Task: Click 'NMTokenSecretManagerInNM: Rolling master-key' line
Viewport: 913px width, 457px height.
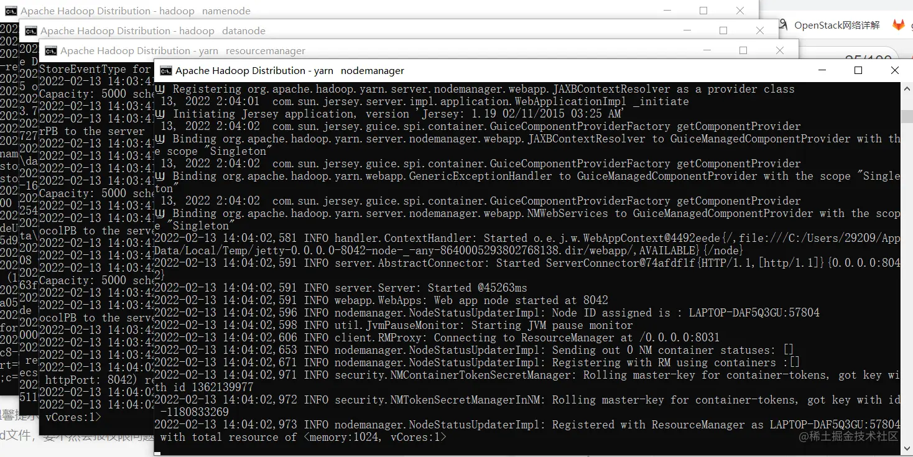Action: [527, 400]
